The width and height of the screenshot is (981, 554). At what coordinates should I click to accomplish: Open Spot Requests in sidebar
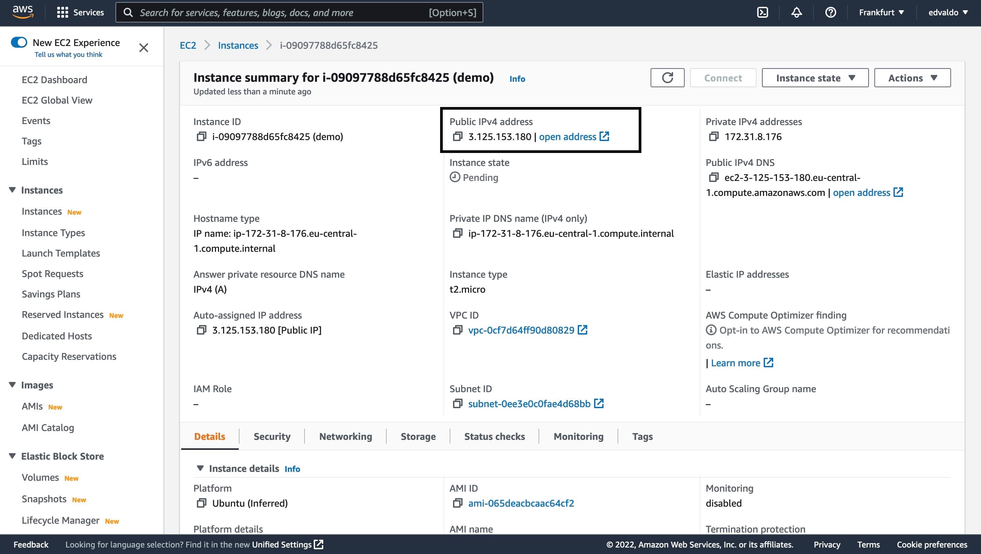[x=52, y=274]
